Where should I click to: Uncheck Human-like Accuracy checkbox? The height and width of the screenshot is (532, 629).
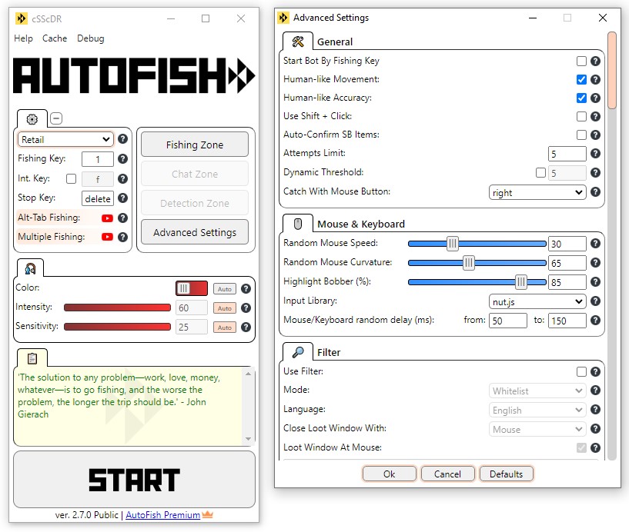click(x=581, y=98)
